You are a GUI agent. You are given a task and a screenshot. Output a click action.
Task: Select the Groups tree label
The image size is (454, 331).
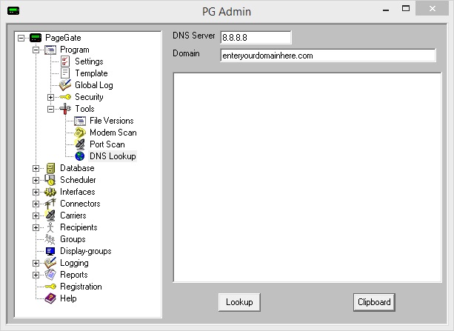(x=73, y=239)
